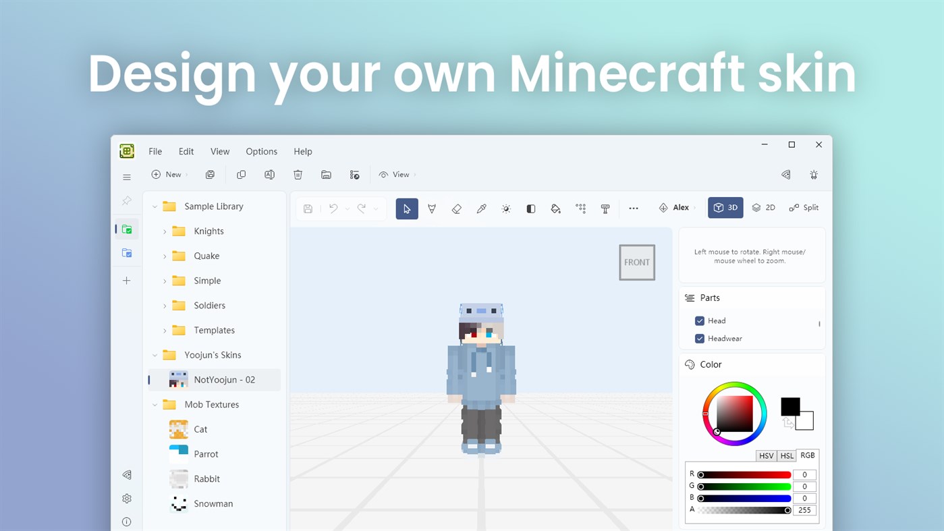The height and width of the screenshot is (531, 944).
Task: Open the redo history dropdown arrow
Action: [x=376, y=209]
